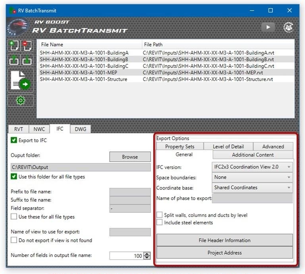This screenshot has width=305, height=274.
Task: Click the Field separator input
Action: 130,208
